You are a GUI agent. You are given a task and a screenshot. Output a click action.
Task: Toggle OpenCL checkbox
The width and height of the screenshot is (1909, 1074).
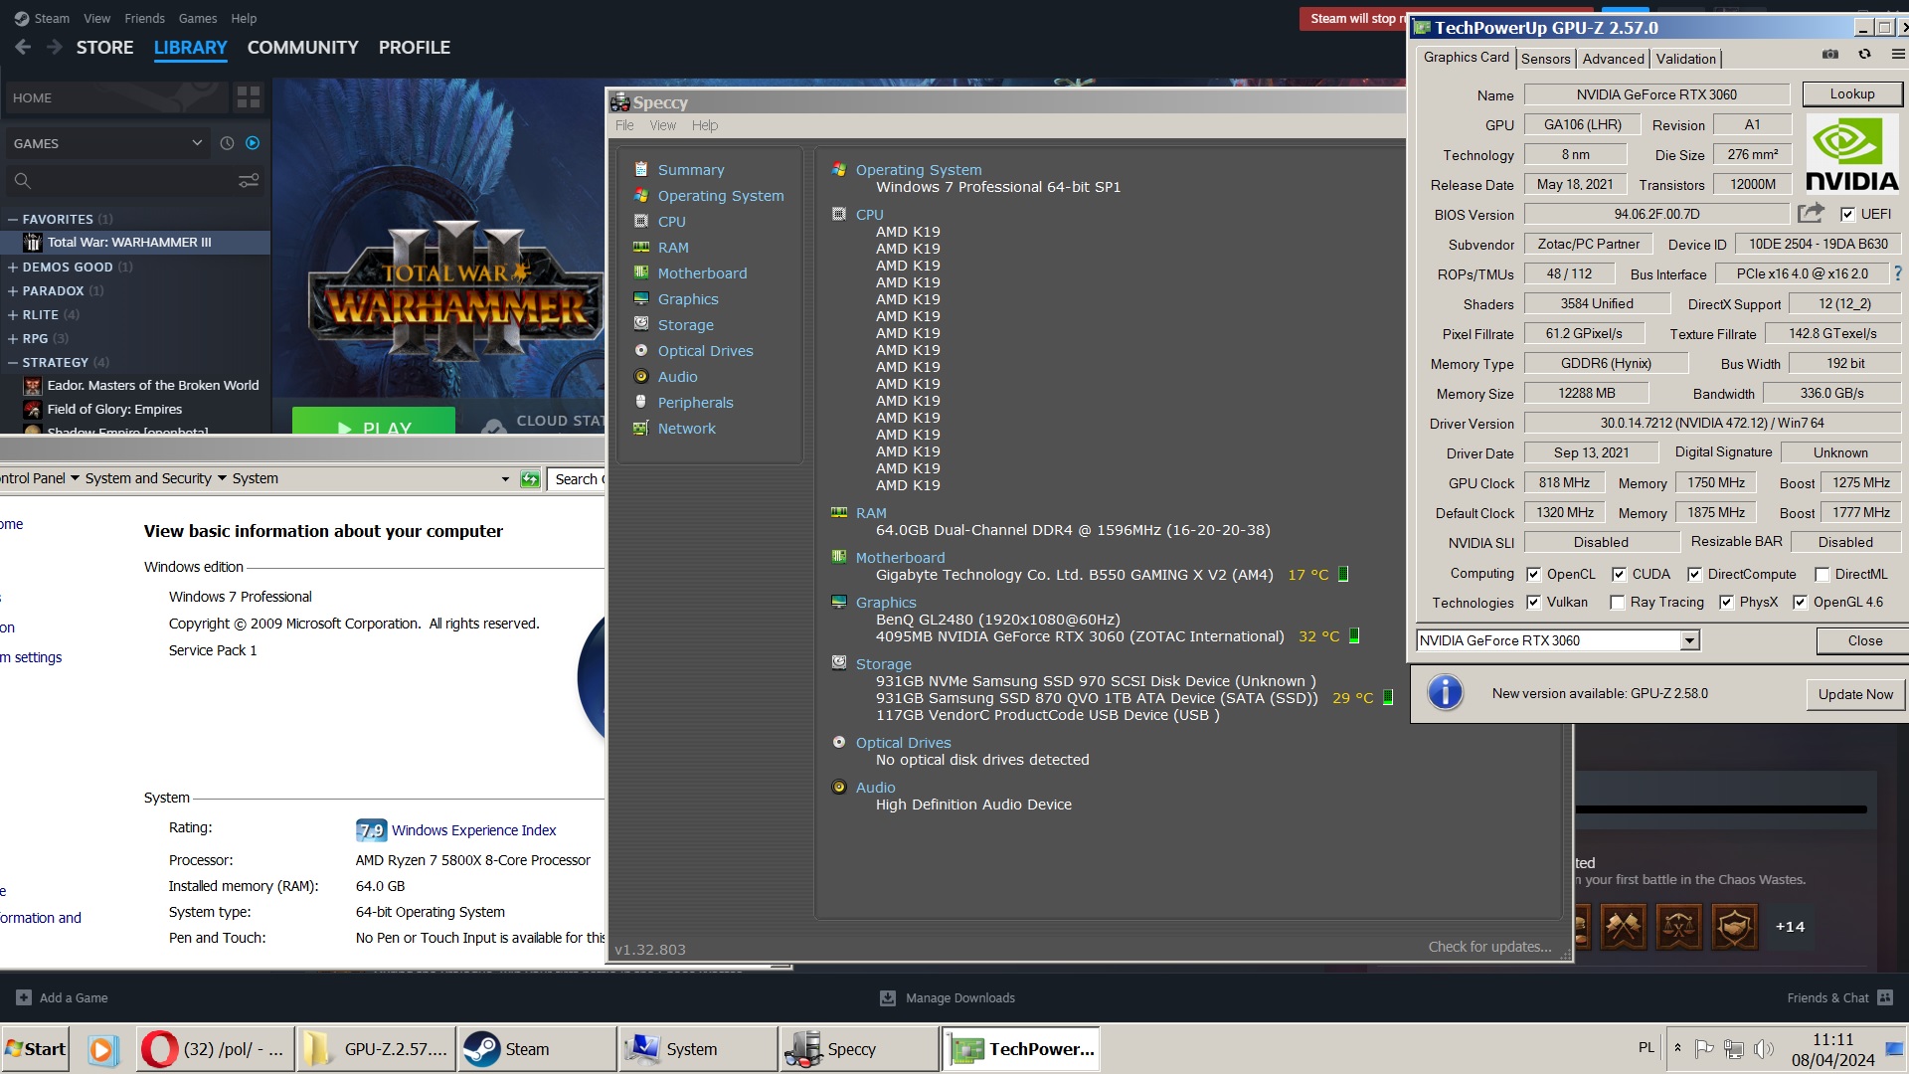1533,574
